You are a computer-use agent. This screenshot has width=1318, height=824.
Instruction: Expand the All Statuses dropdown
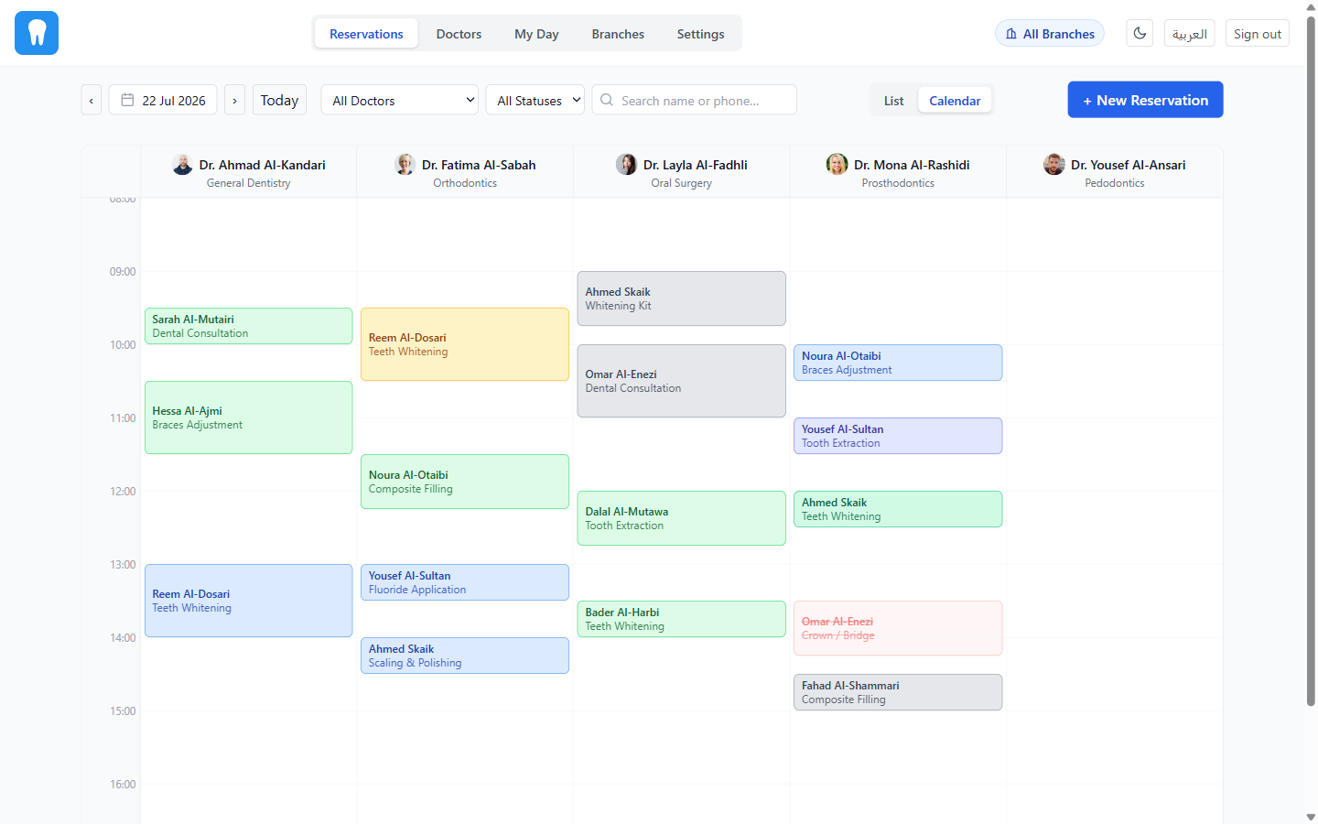pyautogui.click(x=535, y=100)
